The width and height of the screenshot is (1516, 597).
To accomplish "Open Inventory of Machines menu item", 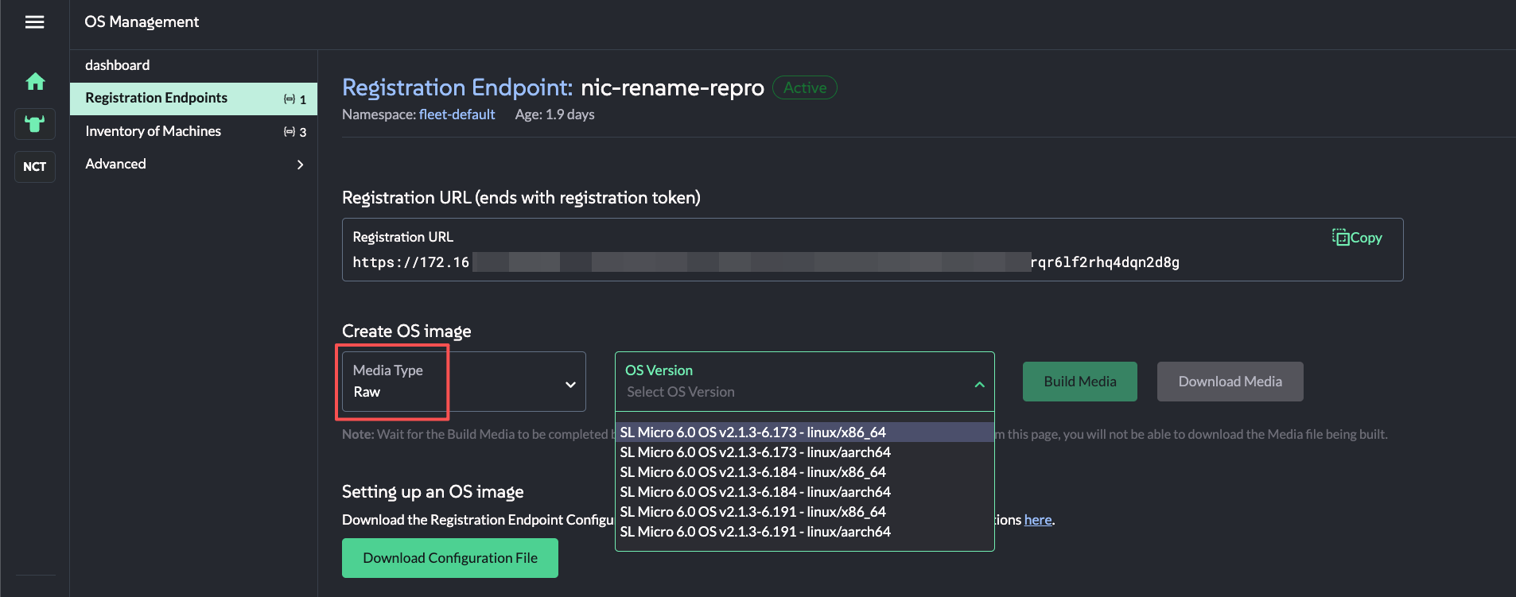I will pyautogui.click(x=193, y=131).
